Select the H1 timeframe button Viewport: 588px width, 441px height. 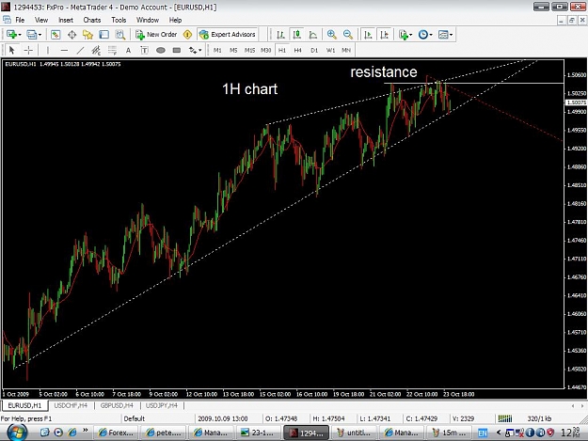[x=282, y=50]
